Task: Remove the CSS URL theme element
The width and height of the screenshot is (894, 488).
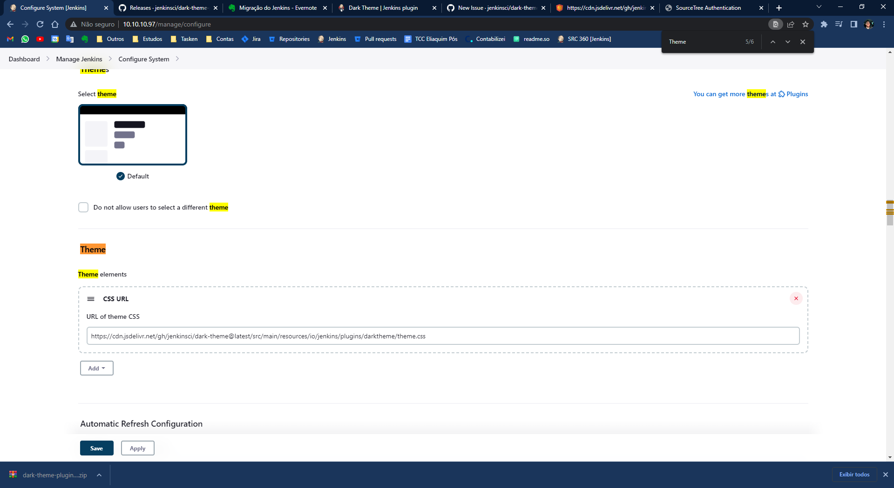Action: tap(796, 298)
